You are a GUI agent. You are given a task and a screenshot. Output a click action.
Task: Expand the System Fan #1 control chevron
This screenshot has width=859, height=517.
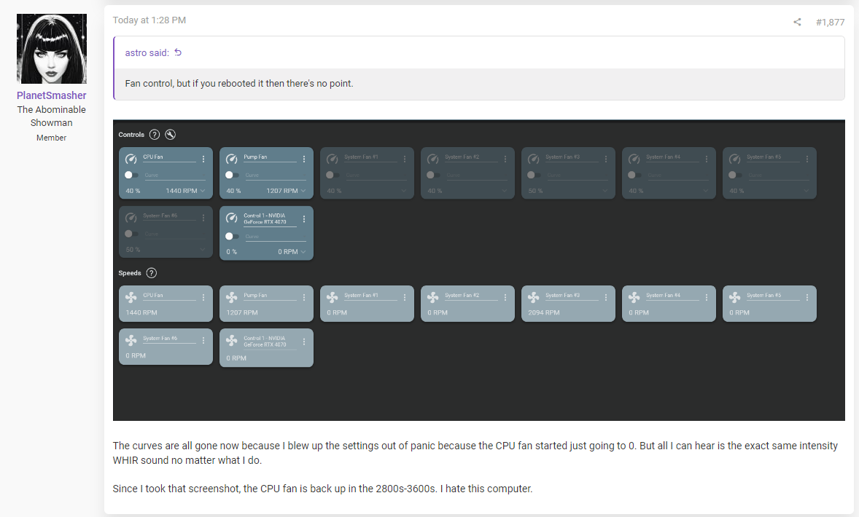pos(404,191)
